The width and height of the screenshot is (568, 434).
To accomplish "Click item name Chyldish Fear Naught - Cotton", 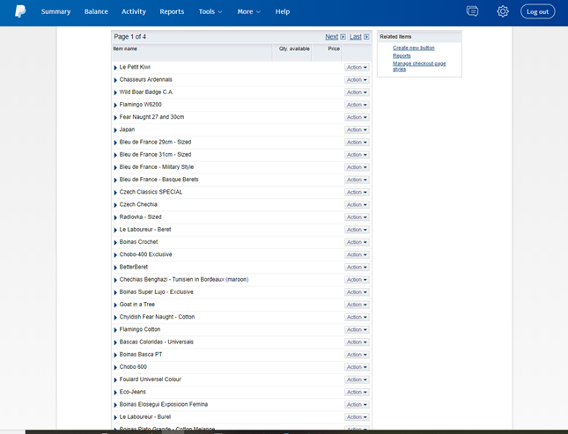I will pos(158,317).
